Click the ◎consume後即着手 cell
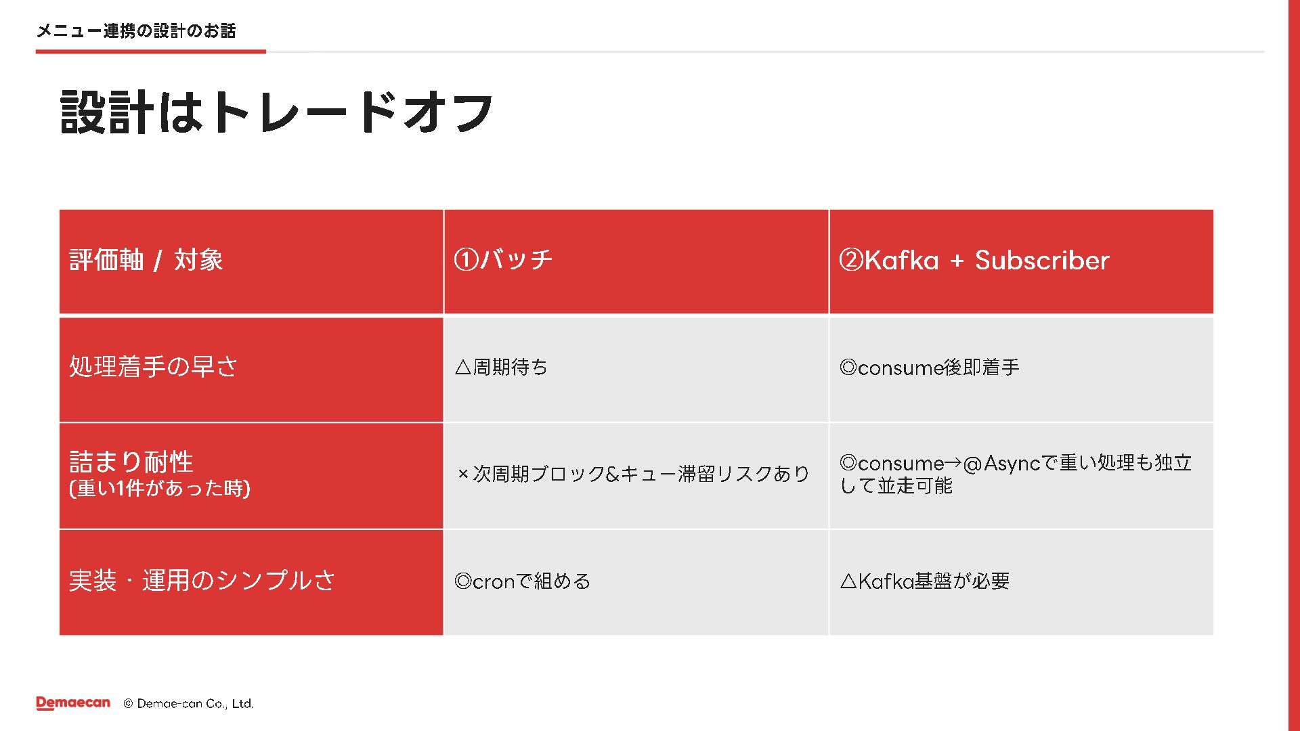The image size is (1300, 731). 1021,369
